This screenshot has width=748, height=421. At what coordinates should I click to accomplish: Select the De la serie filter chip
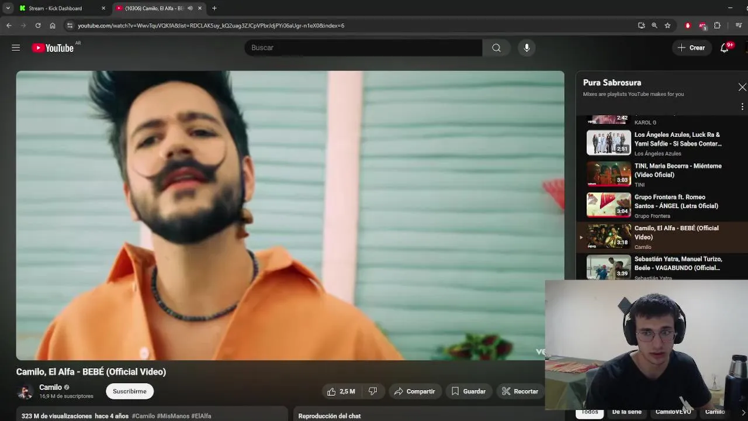click(x=626, y=412)
